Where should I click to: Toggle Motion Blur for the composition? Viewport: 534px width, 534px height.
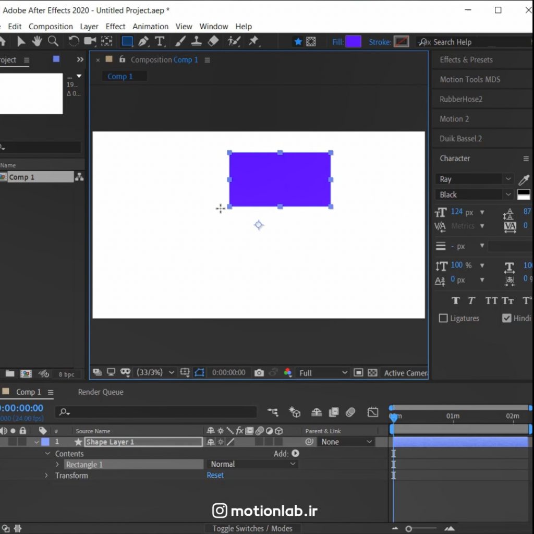(350, 412)
